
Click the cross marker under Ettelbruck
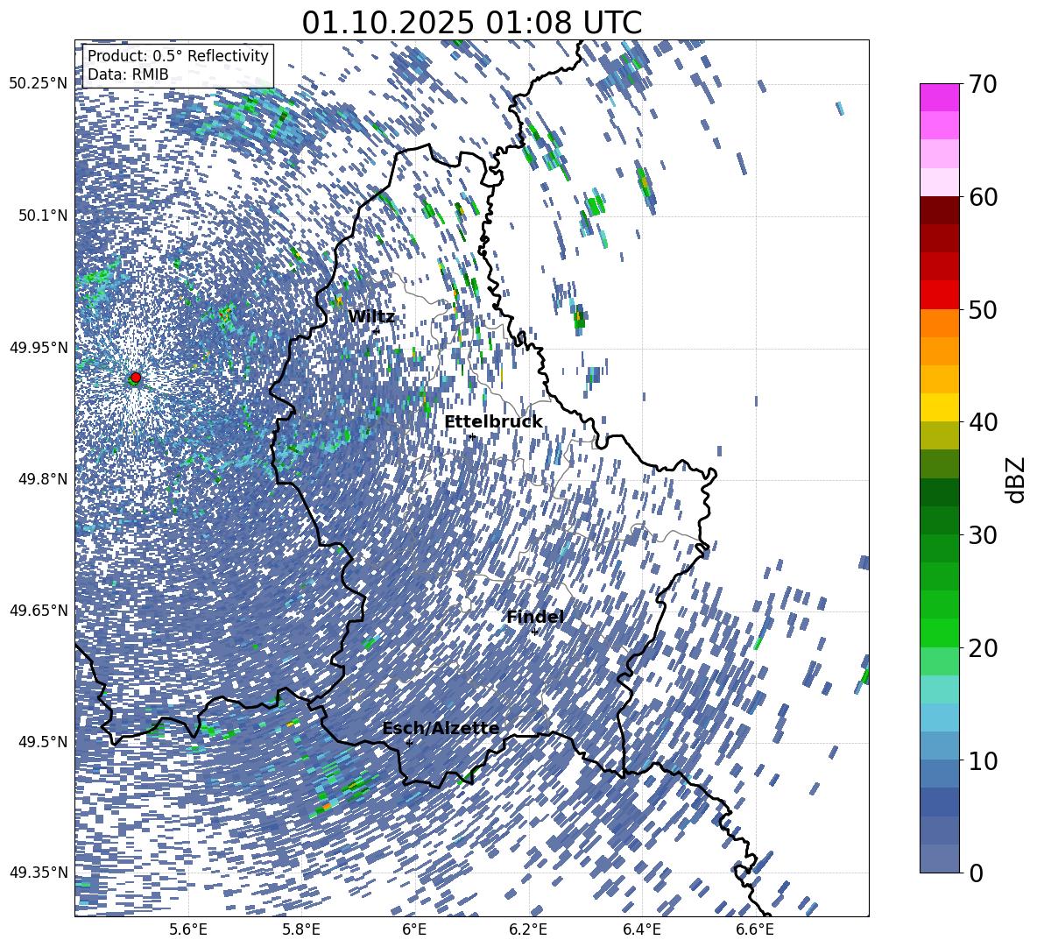[471, 436]
